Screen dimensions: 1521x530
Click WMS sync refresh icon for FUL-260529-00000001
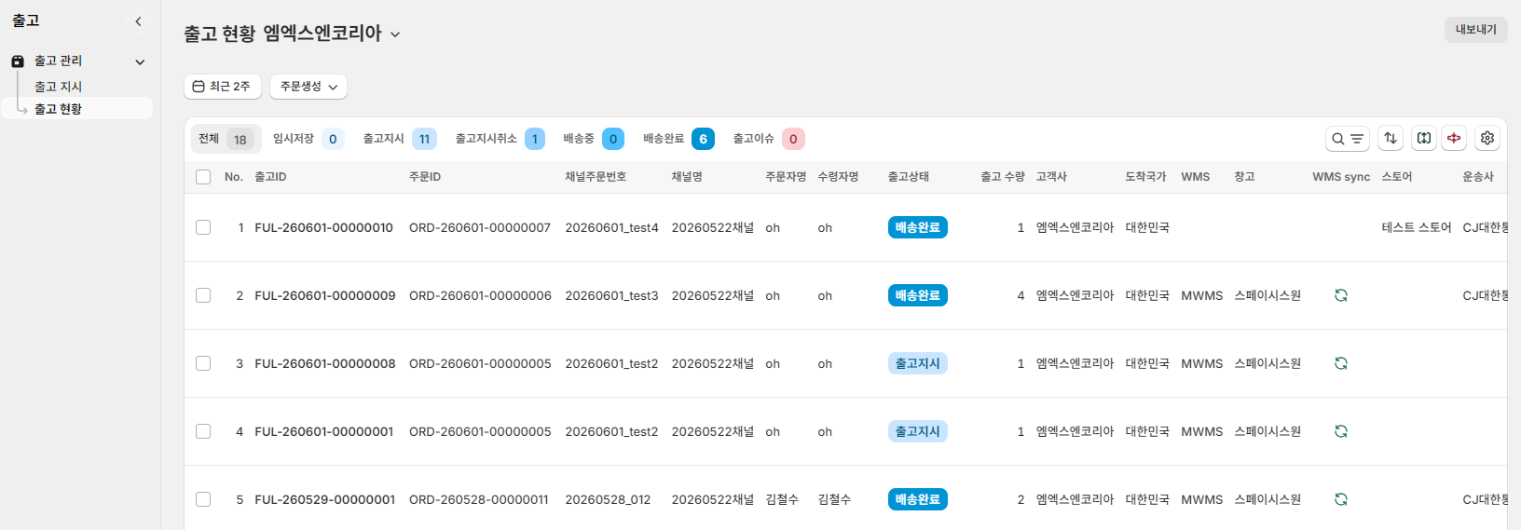(x=1341, y=499)
